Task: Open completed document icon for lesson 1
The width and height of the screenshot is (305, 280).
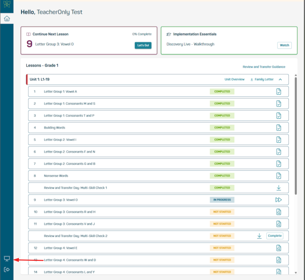Action: click(278, 92)
